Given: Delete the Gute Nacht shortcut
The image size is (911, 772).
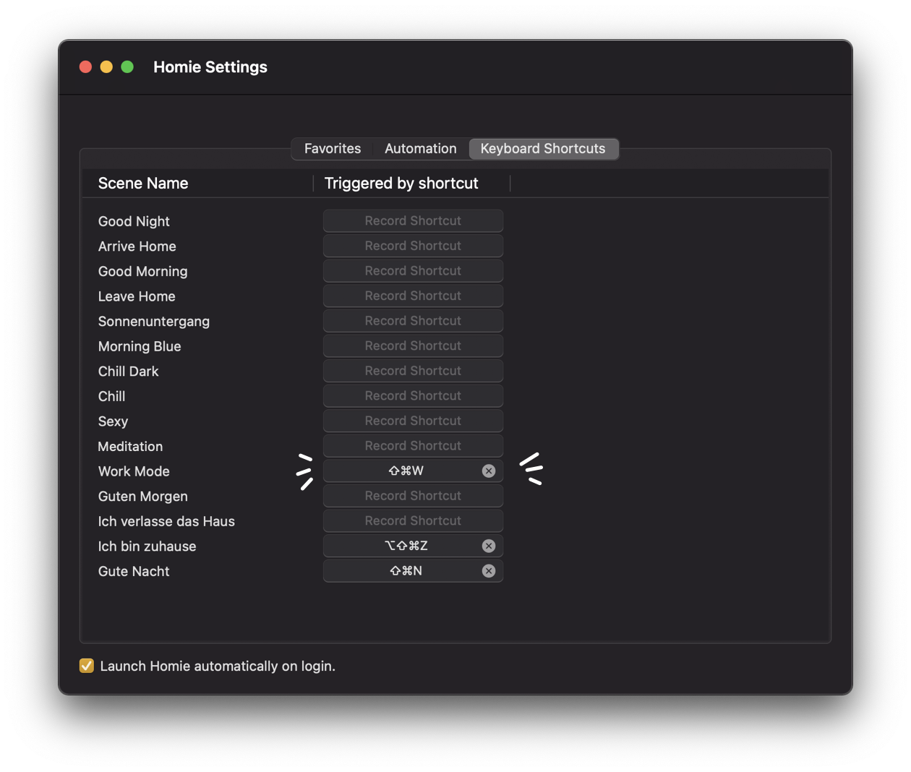Looking at the screenshot, I should coord(489,571).
